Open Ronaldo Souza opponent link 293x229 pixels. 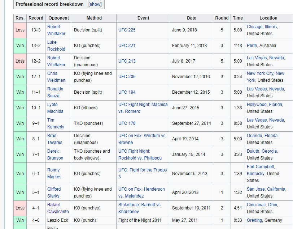(x=55, y=92)
